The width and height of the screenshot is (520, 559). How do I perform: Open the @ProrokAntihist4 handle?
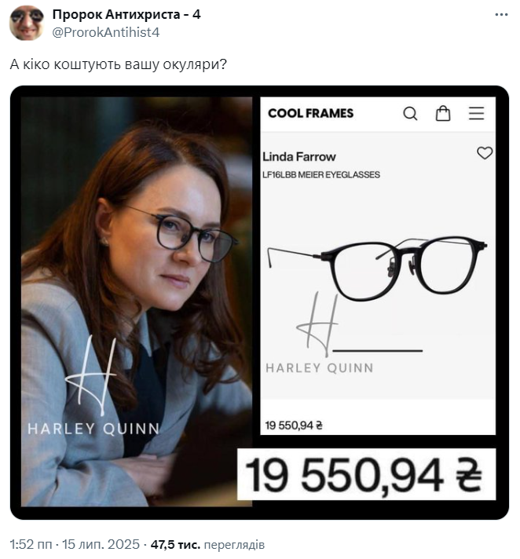[x=105, y=32]
